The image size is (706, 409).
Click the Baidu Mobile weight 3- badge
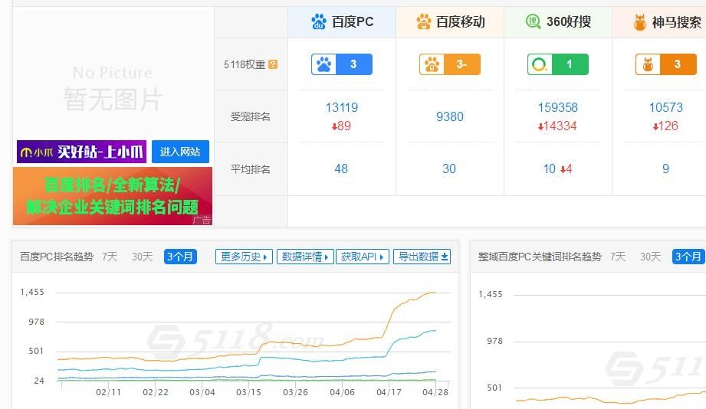tap(450, 64)
